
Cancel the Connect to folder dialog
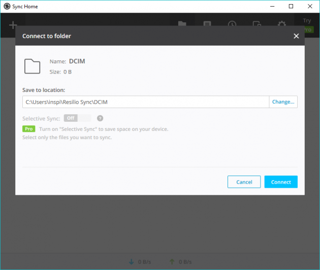244,182
